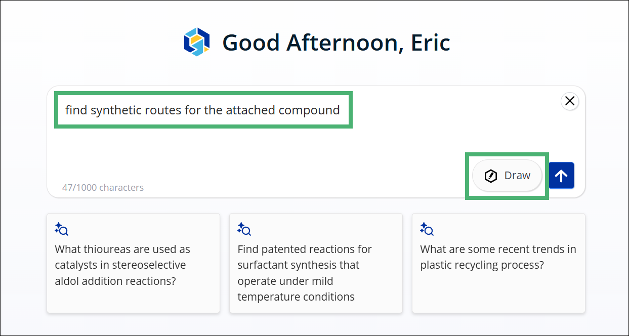Click the blue hexagon app logo
Viewport: 629px width, 336px height.
pyautogui.click(x=197, y=42)
